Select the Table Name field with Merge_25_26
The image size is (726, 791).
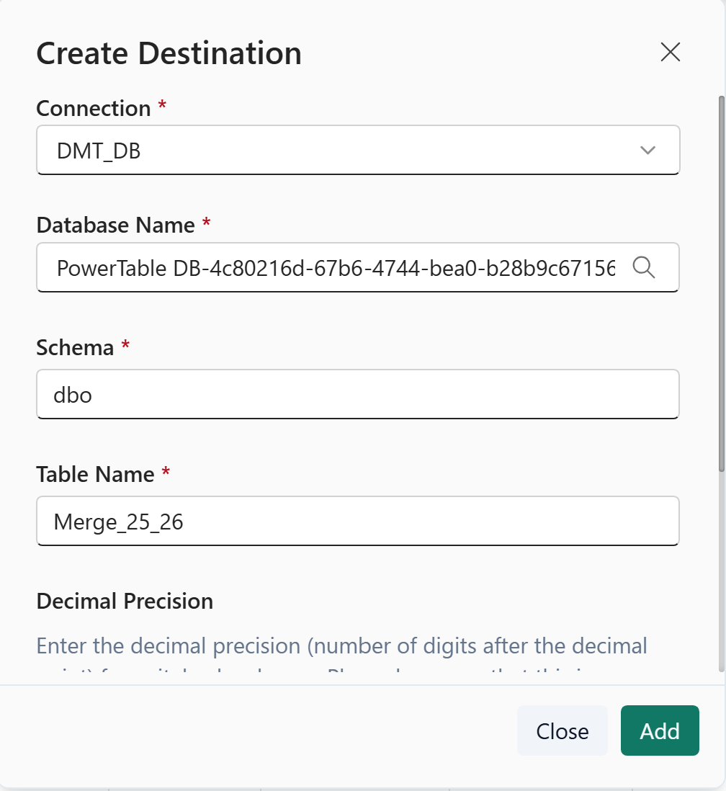coord(357,521)
